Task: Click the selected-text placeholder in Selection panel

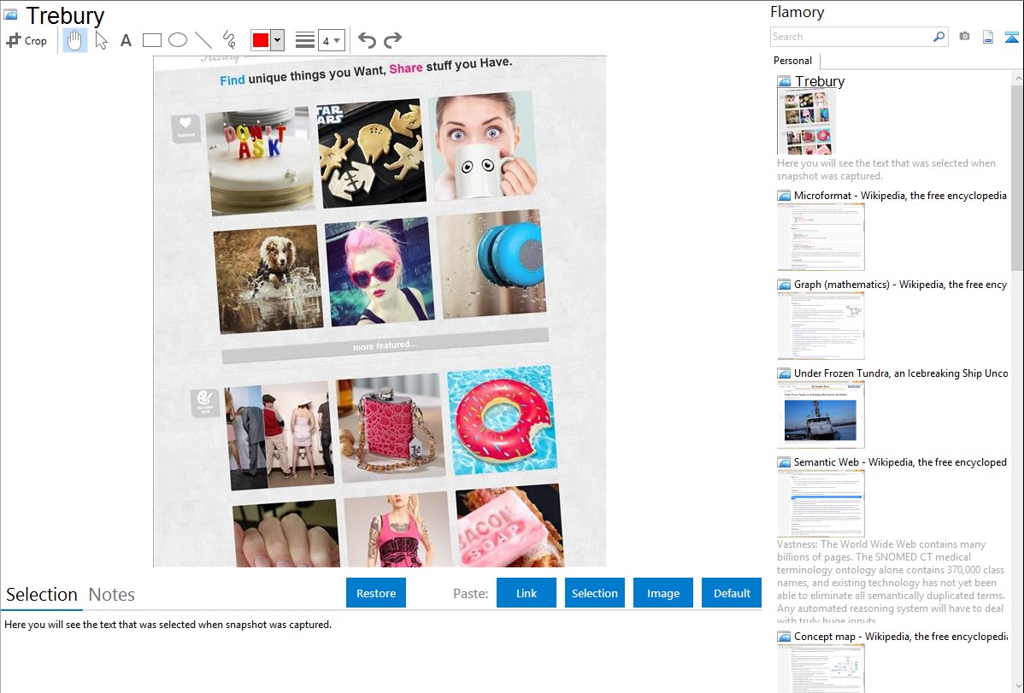Action: (168, 625)
